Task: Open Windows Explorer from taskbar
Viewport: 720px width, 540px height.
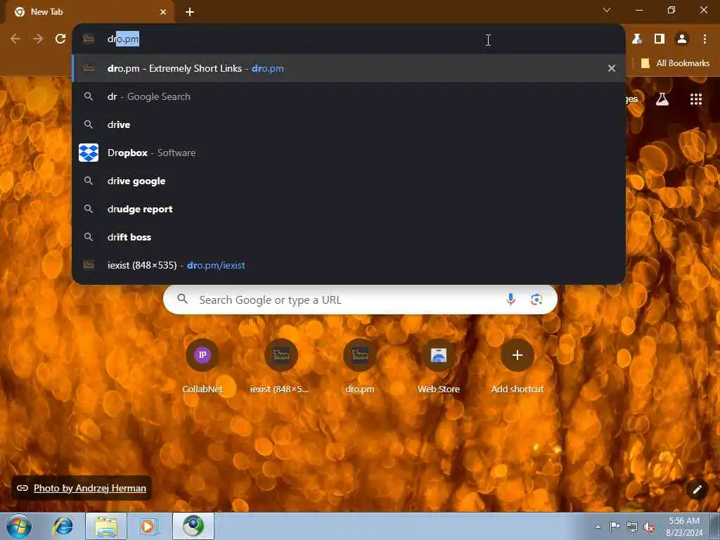Action: pyautogui.click(x=106, y=526)
